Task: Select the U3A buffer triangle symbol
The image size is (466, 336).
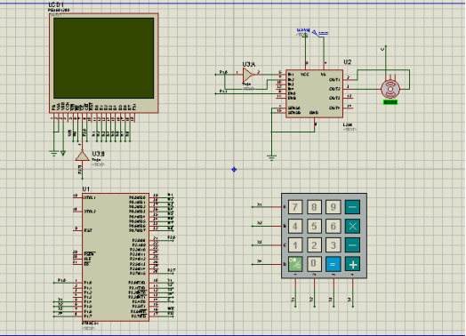Action: point(247,76)
